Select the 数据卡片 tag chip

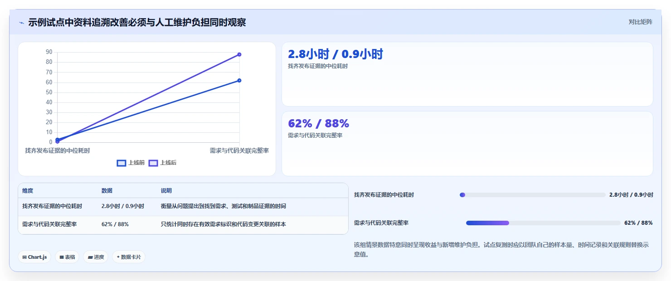[129, 257]
